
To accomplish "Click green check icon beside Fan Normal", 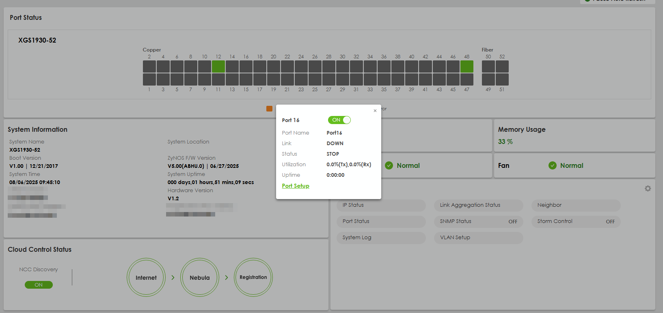I will coord(553,165).
